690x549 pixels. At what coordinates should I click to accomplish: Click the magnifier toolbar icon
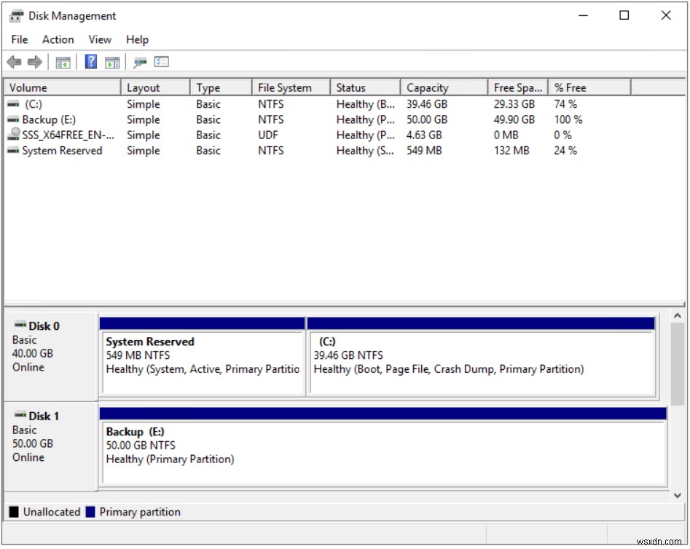click(x=140, y=62)
